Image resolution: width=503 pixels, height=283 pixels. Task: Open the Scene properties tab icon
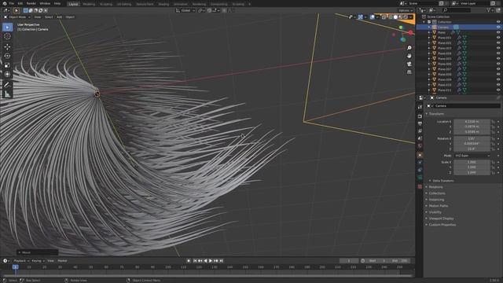coord(420,138)
